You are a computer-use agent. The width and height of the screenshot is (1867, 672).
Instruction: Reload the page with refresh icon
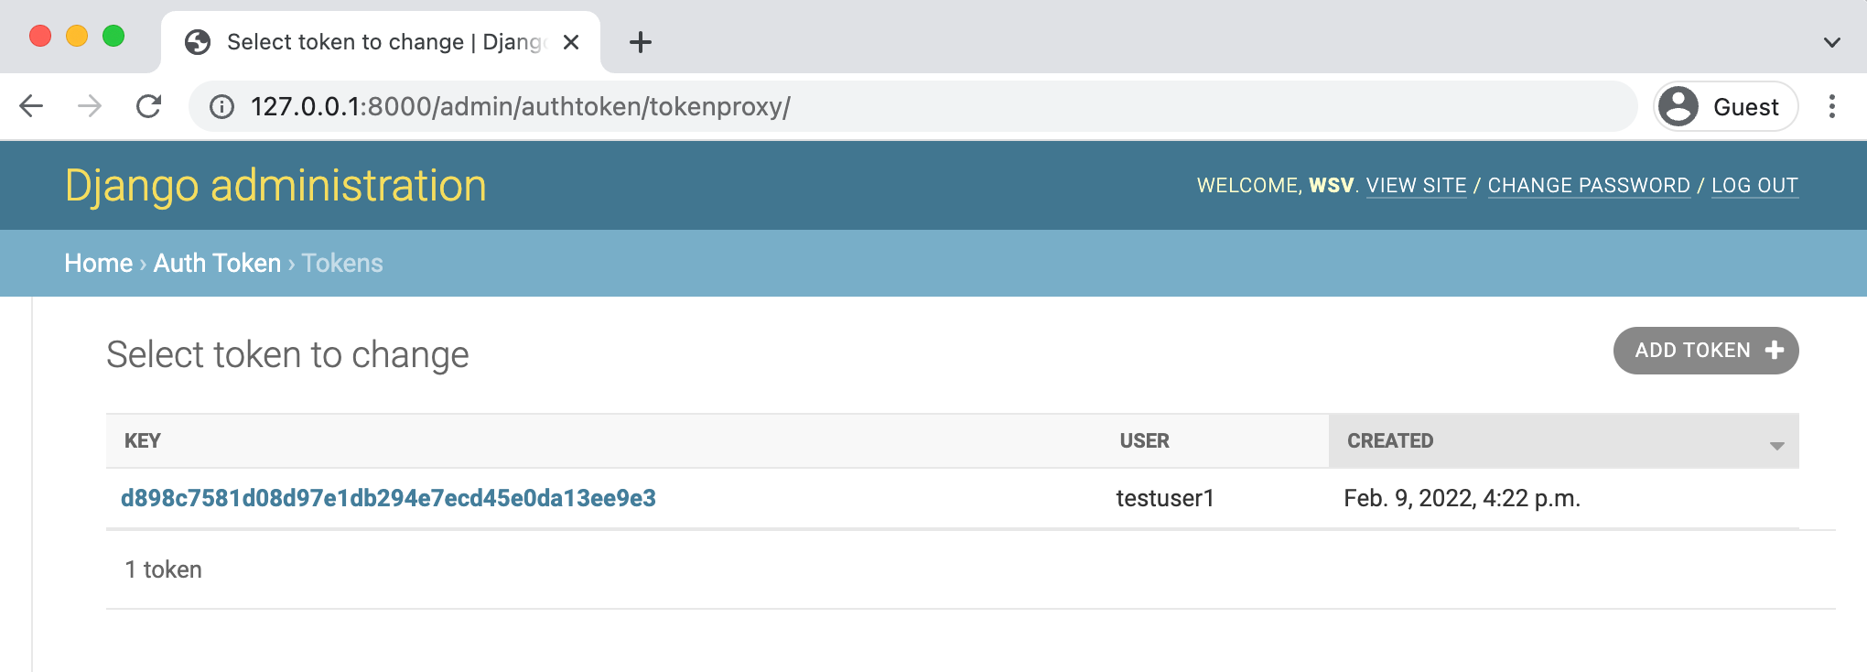pos(148,106)
